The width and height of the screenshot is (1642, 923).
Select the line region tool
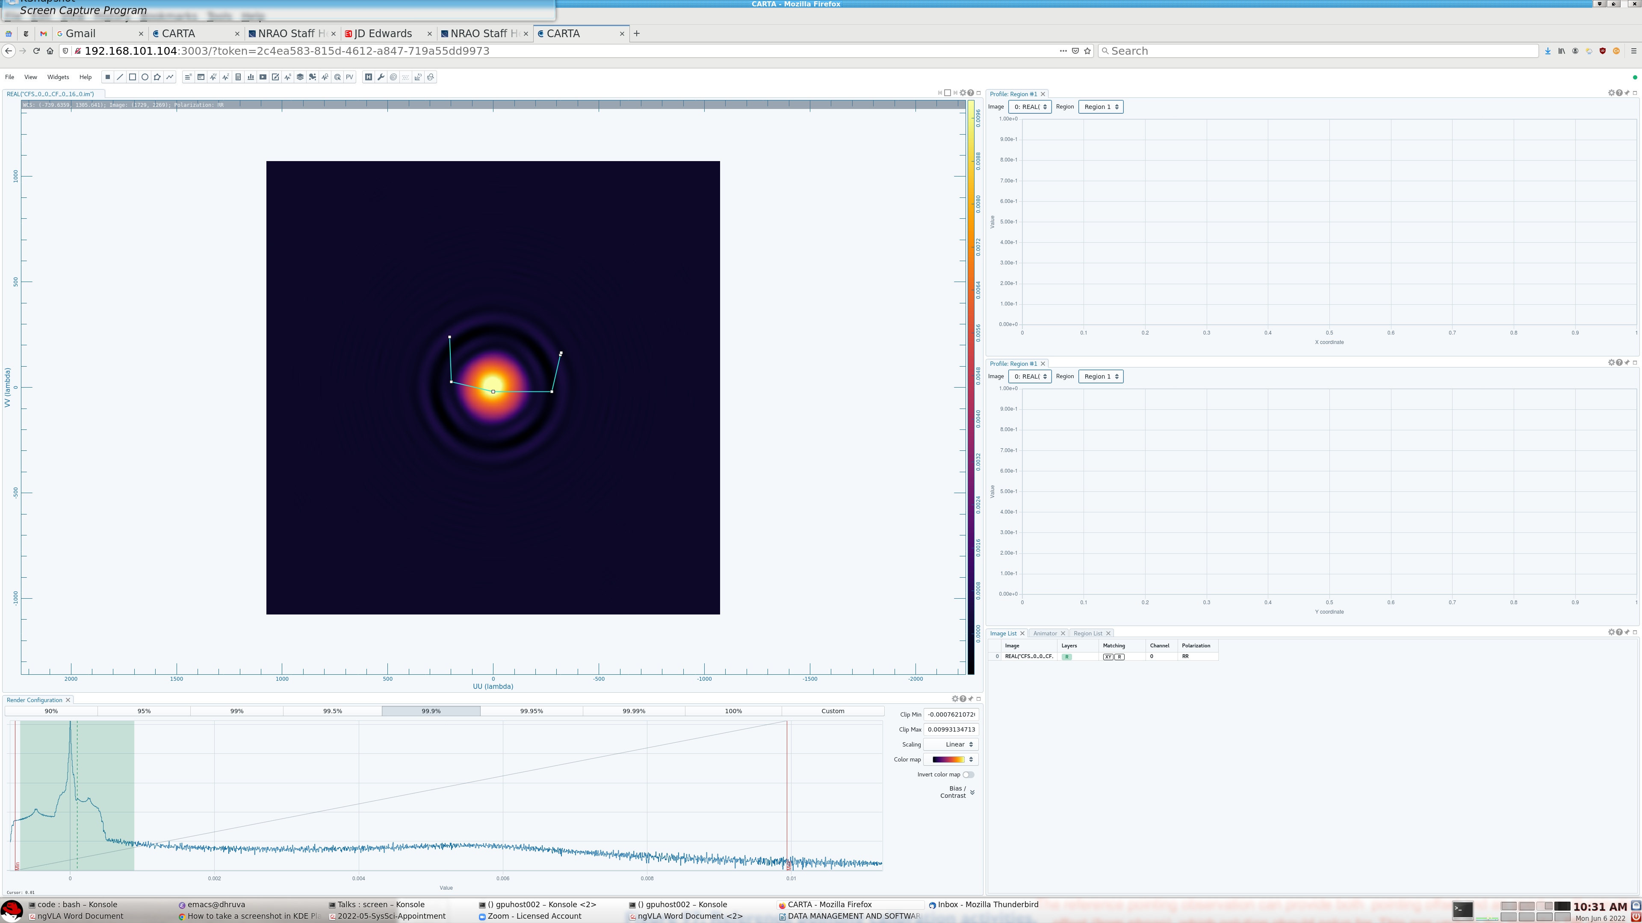(x=120, y=77)
